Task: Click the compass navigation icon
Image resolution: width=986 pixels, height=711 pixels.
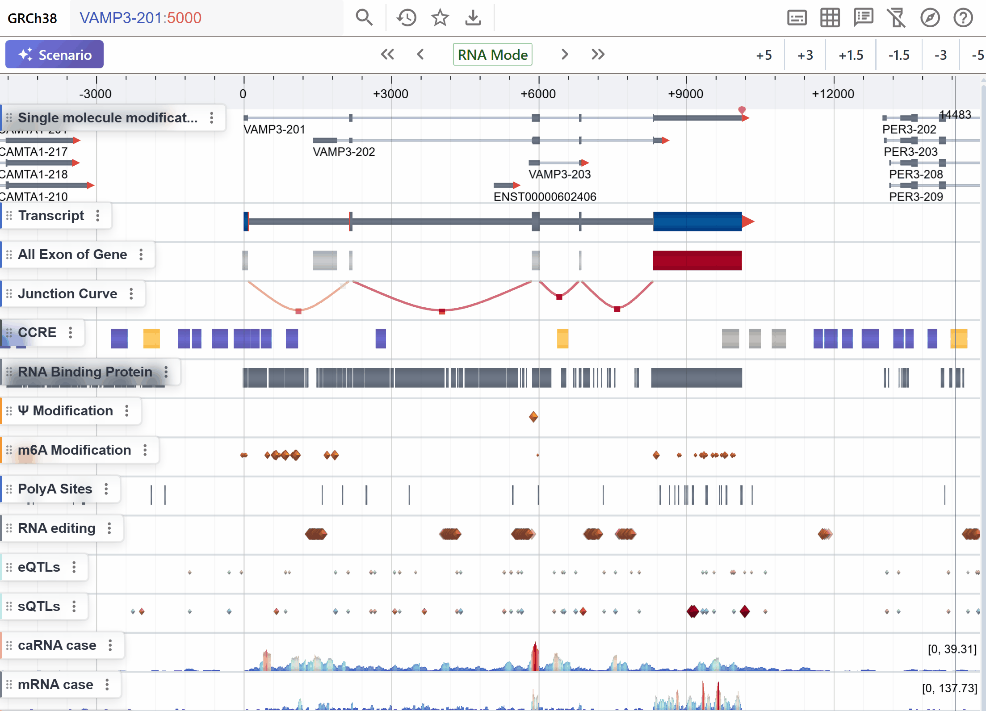Action: [930, 18]
